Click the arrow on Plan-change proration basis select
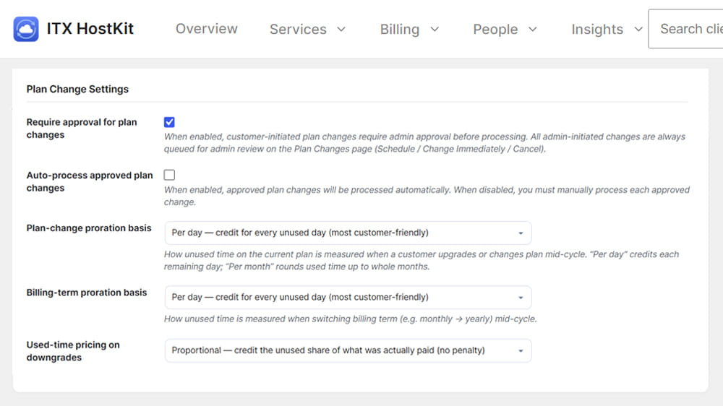723x406 pixels. click(521, 233)
